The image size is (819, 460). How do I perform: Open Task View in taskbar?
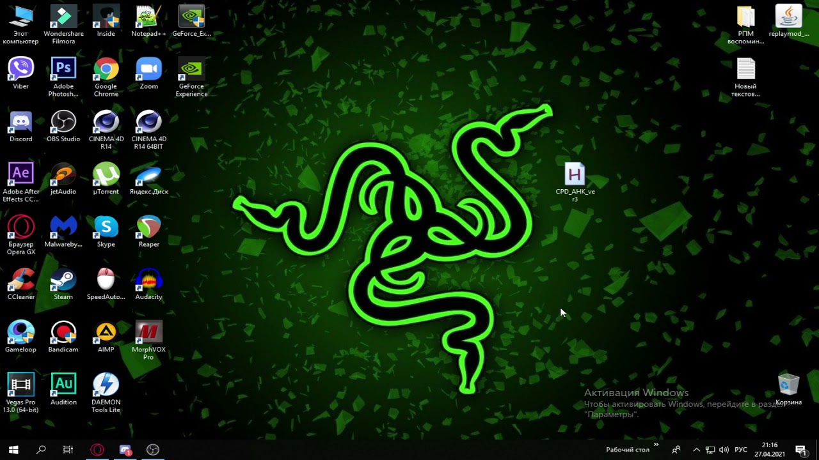click(x=68, y=450)
